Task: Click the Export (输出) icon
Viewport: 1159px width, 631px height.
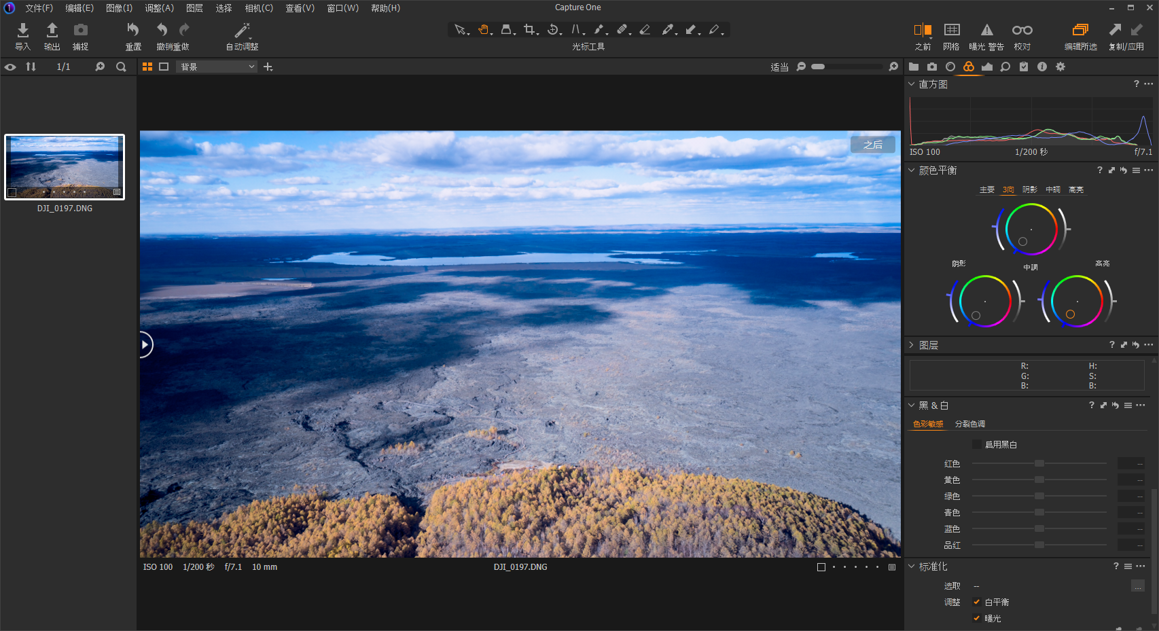Action: 52,30
